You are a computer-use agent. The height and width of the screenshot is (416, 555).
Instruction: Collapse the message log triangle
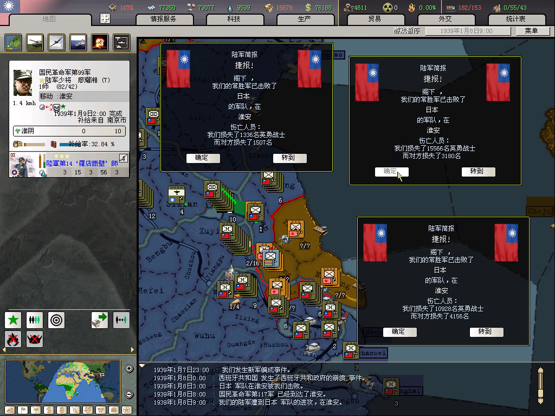(x=142, y=366)
